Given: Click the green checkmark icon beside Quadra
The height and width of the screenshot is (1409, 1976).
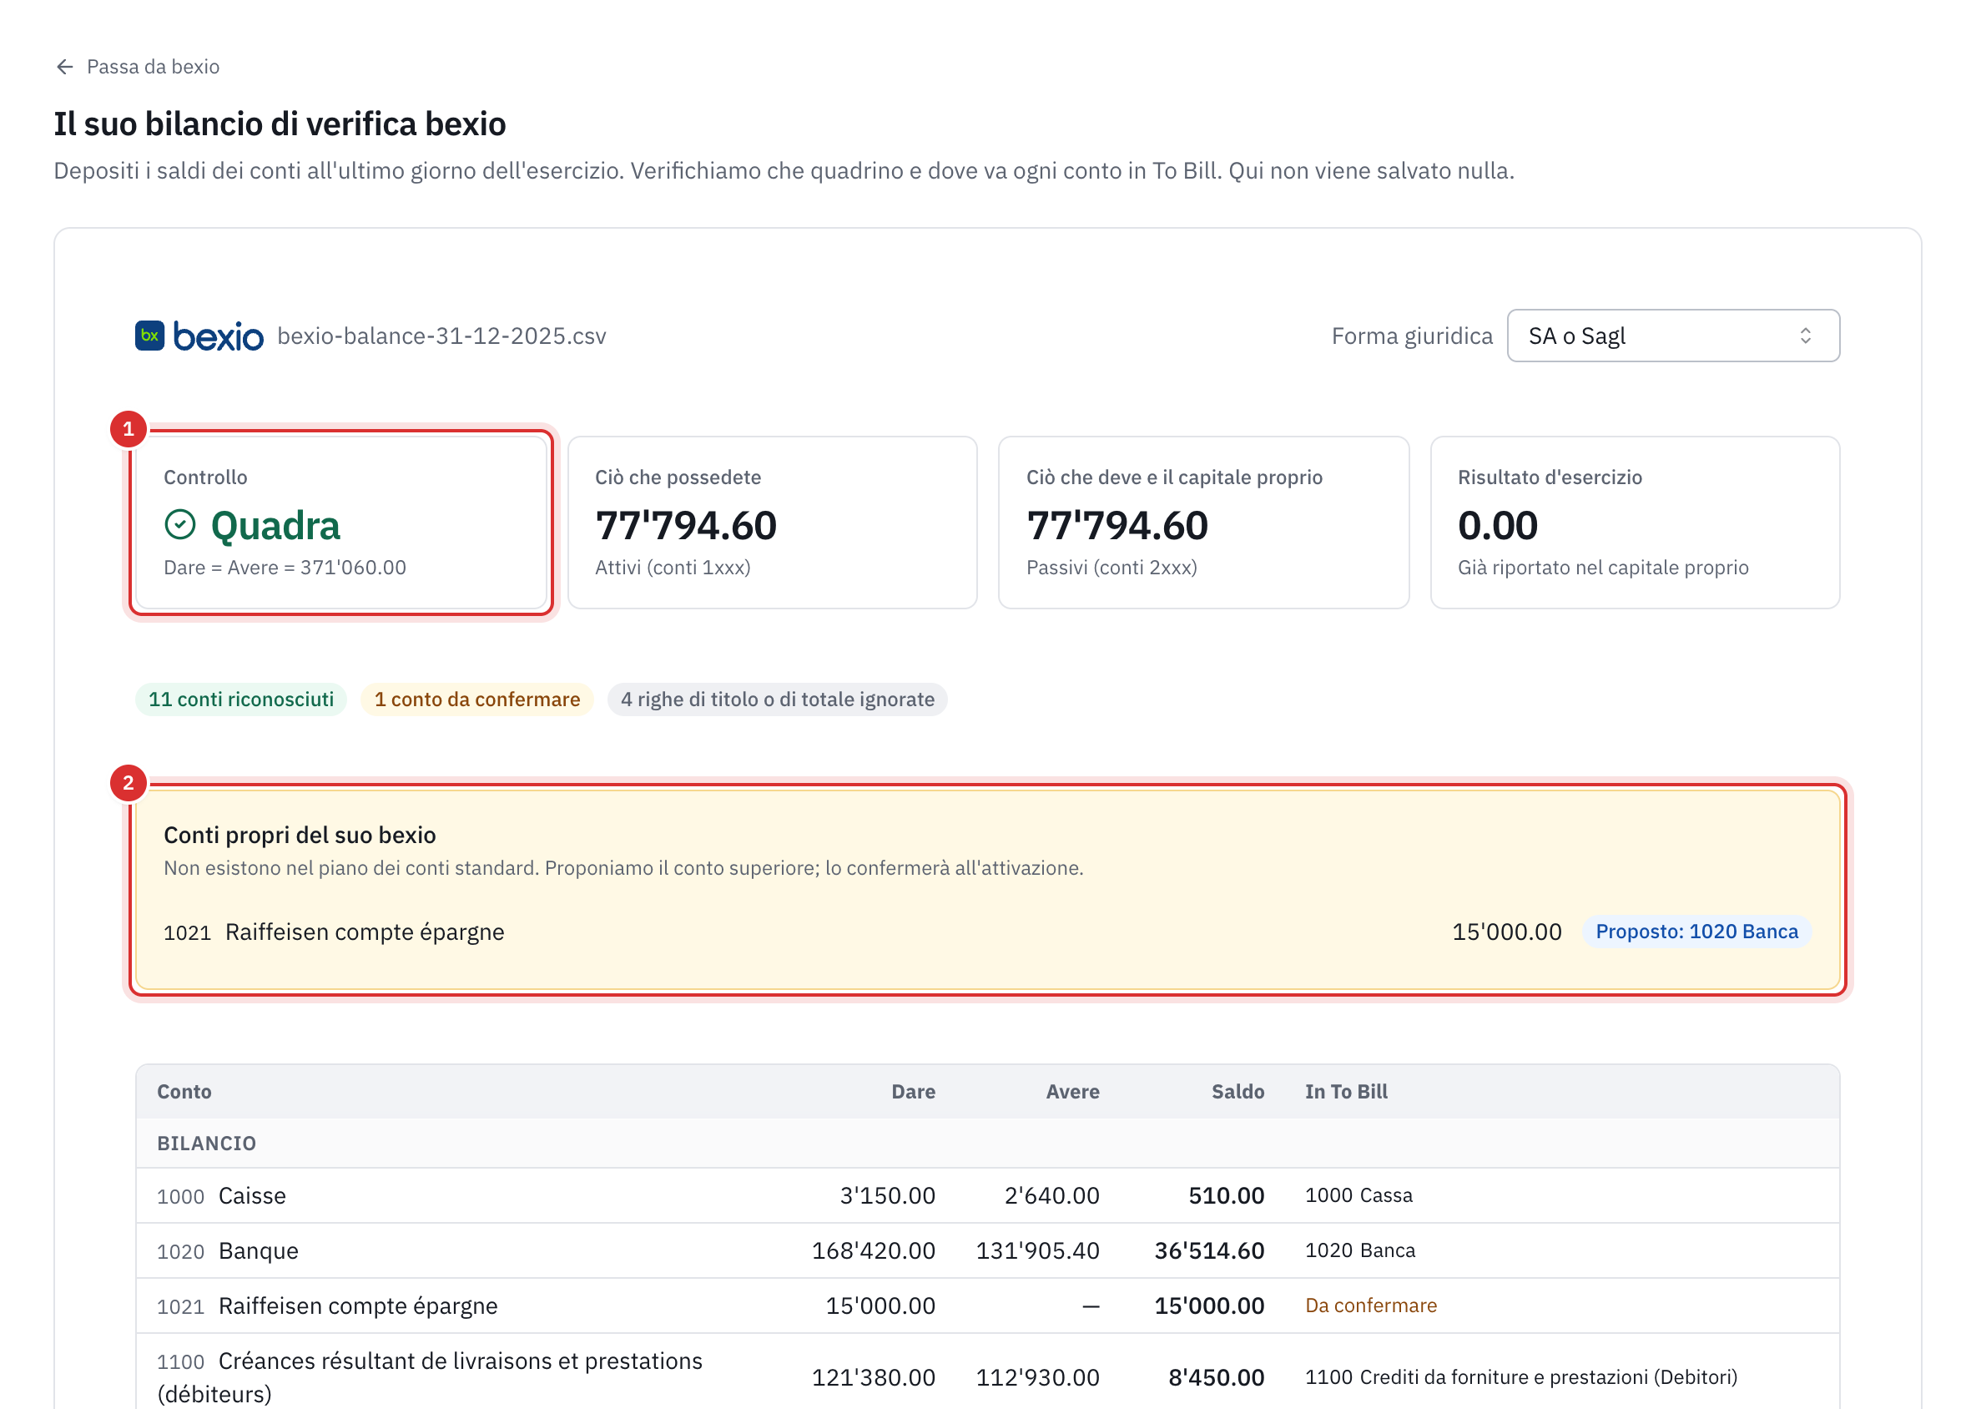Looking at the screenshot, I should (x=180, y=525).
